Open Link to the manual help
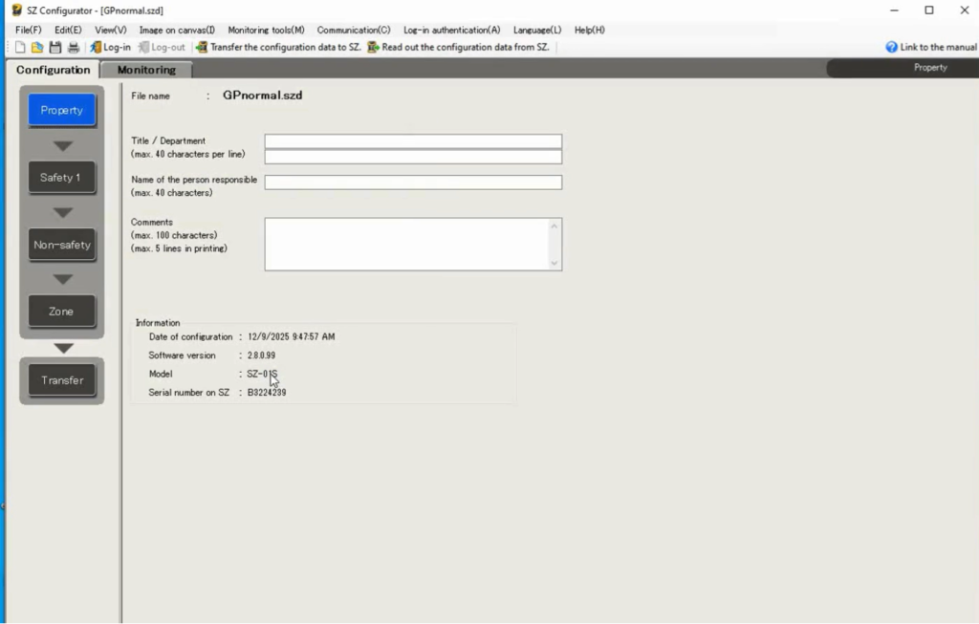This screenshot has height=624, width=979. 931,47
